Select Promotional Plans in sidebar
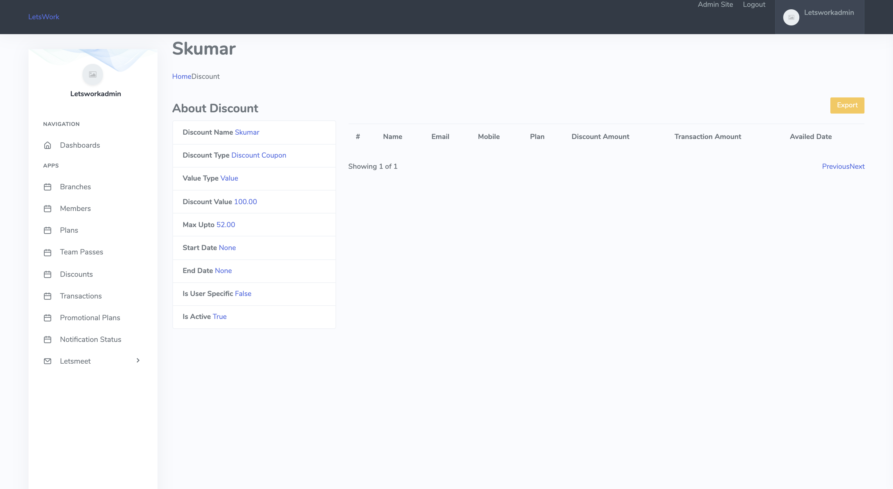Screen dimensions: 893x489 90,318
